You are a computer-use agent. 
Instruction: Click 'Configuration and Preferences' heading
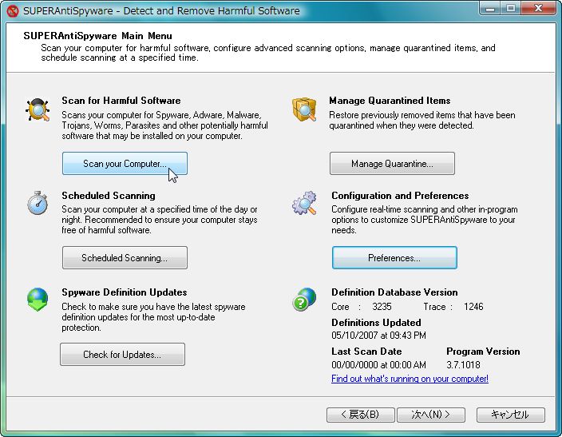[400, 196]
